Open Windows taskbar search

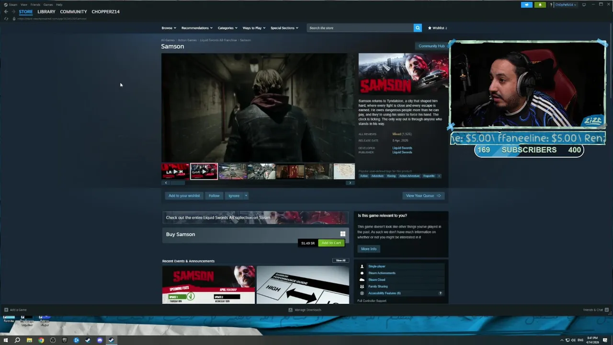coord(17,340)
